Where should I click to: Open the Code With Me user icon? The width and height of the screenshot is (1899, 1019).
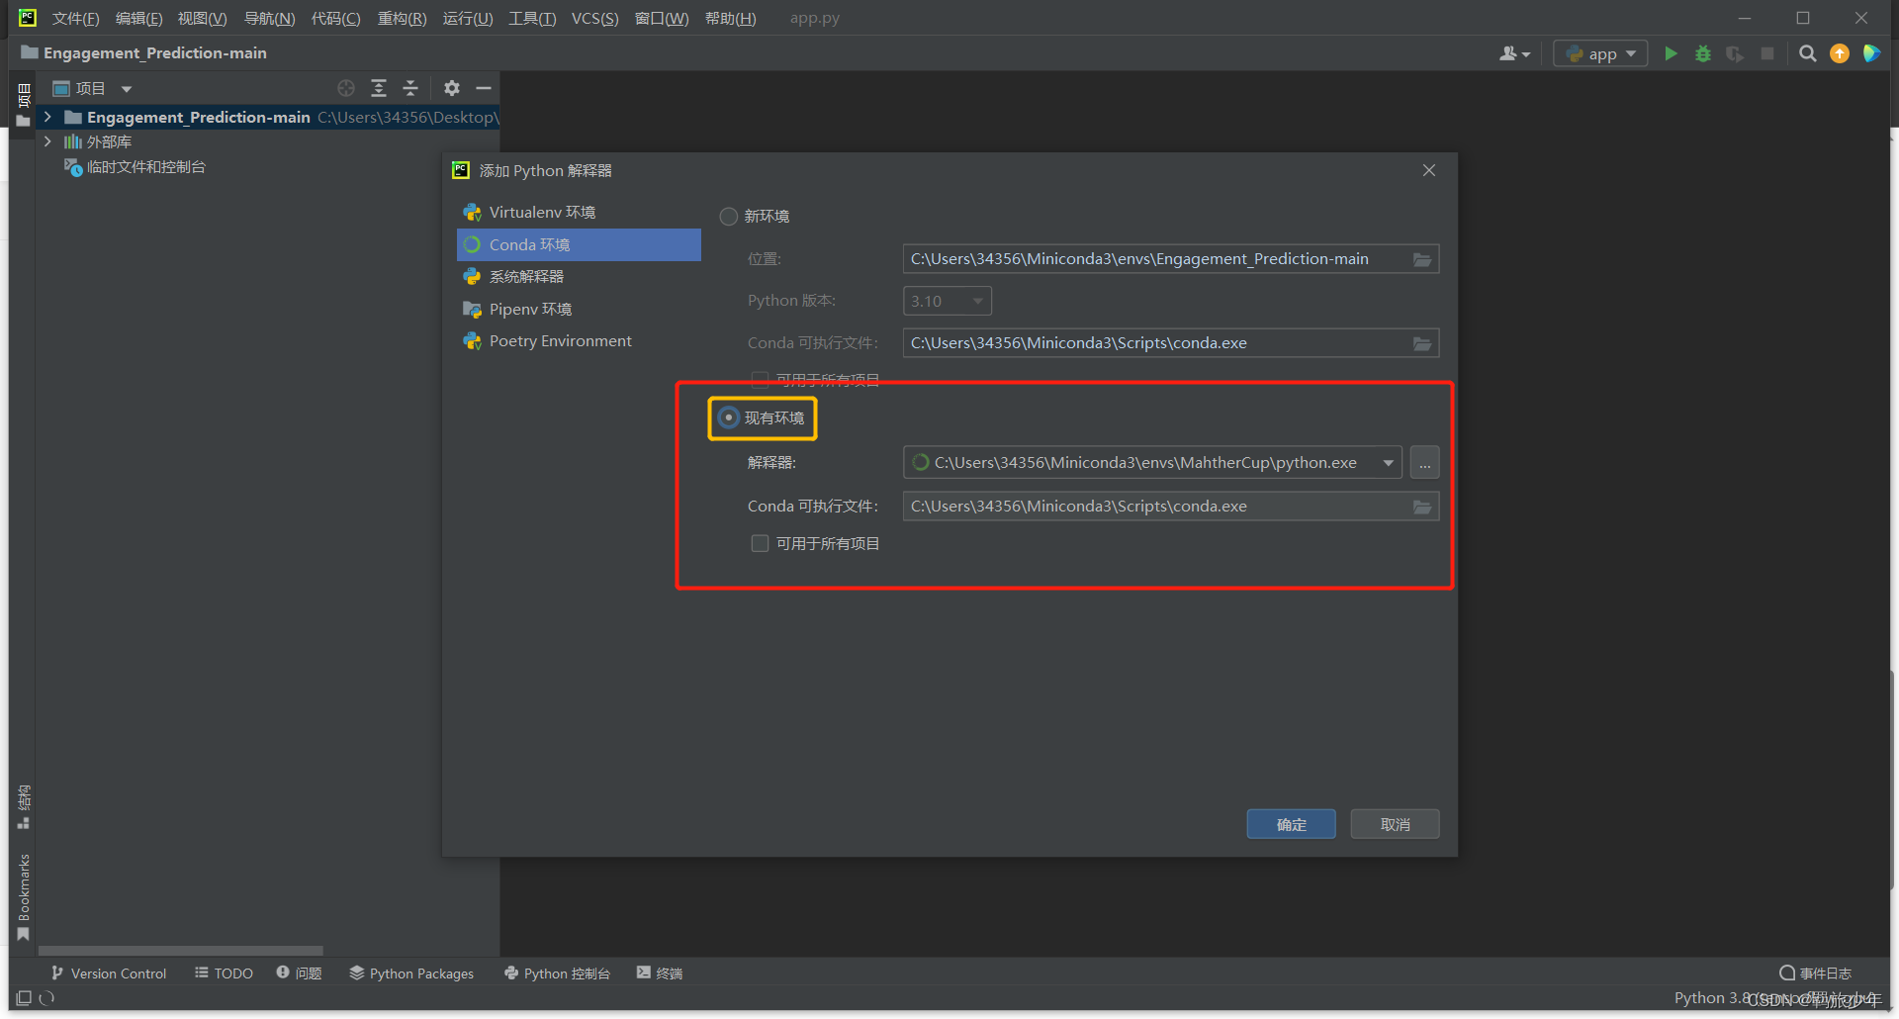pyautogui.click(x=1508, y=53)
